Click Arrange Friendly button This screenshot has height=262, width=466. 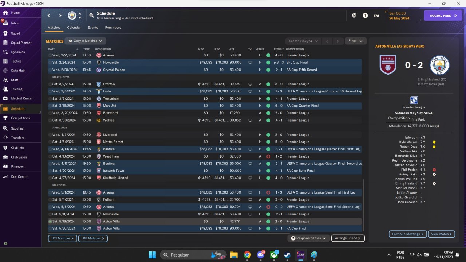[348, 238]
